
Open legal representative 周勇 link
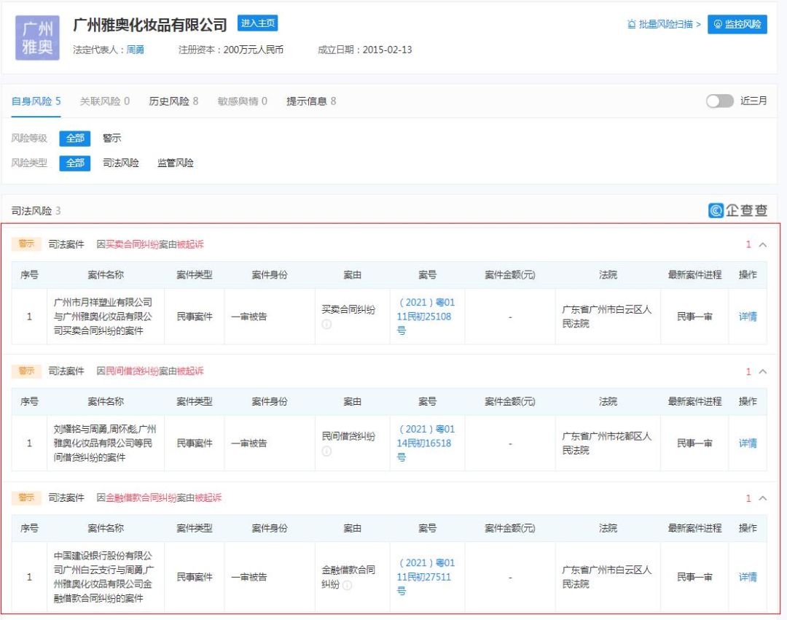[136, 50]
